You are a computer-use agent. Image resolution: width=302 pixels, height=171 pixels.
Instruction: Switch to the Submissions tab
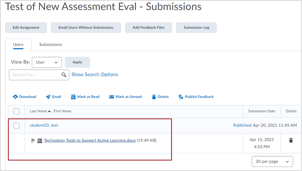pos(51,45)
